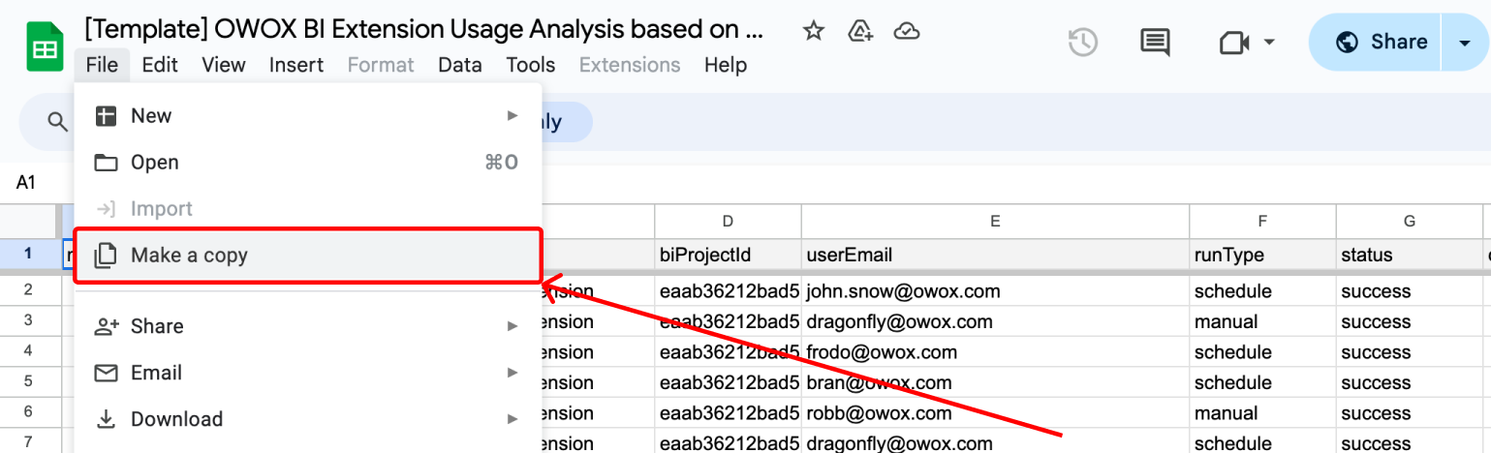Click status cell in john.snow@owox.com row
This screenshot has height=453, width=1491.
[1409, 291]
